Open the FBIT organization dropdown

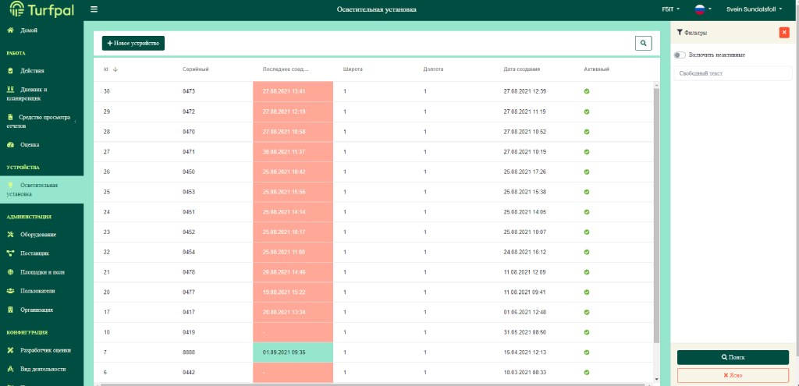pyautogui.click(x=670, y=9)
